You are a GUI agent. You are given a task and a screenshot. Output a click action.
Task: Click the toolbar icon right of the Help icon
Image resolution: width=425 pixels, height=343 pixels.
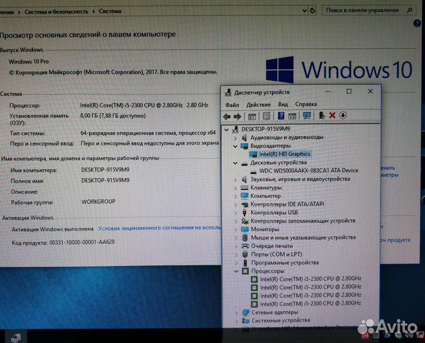coord(292,116)
